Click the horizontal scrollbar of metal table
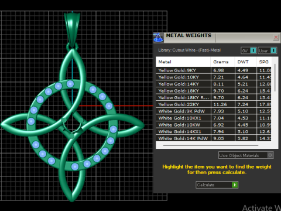The height and width of the screenshot is (211, 281). tap(211, 145)
